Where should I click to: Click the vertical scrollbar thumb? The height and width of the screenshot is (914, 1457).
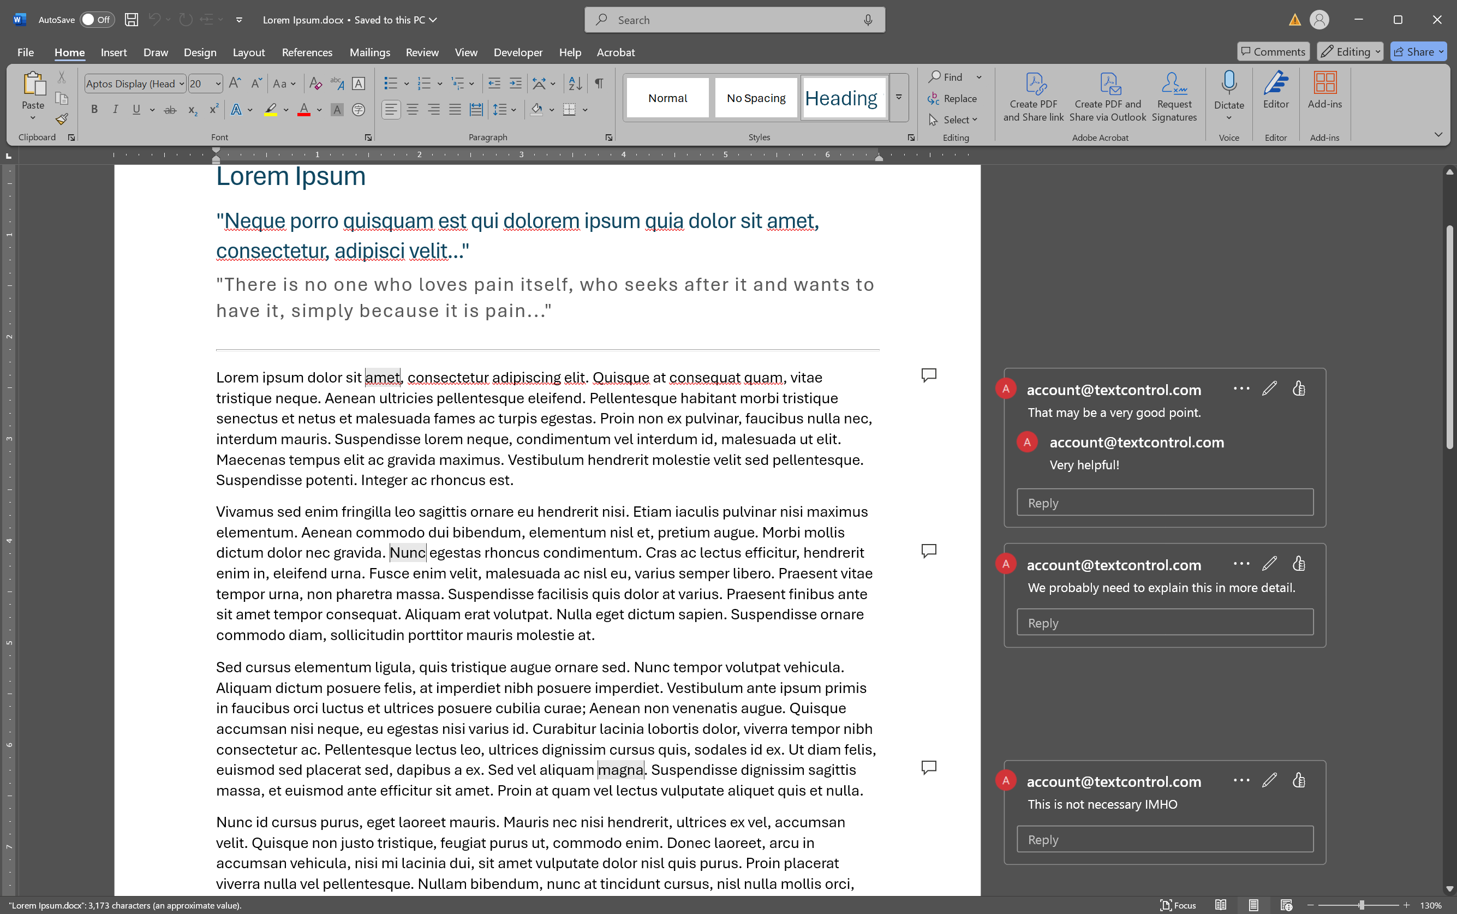click(1449, 337)
